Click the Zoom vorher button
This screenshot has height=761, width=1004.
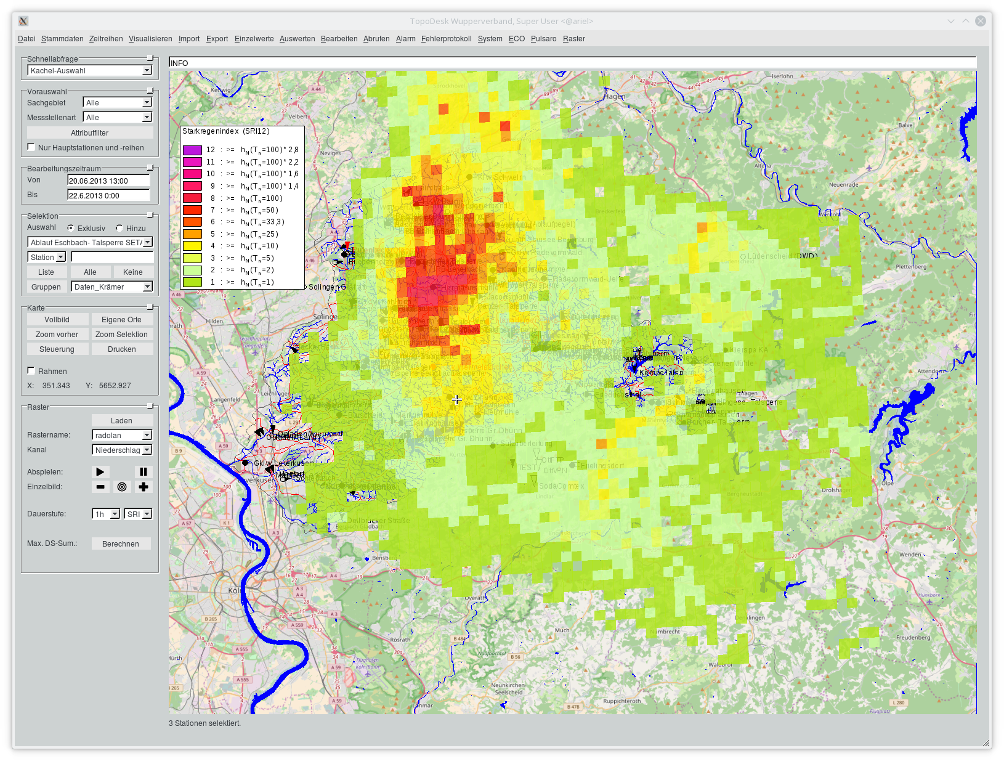click(57, 335)
